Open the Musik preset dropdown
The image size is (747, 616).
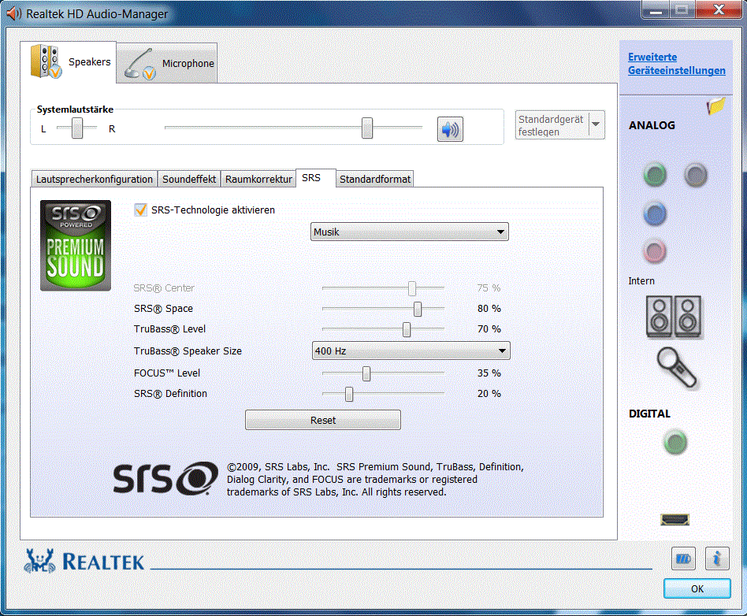coord(410,232)
